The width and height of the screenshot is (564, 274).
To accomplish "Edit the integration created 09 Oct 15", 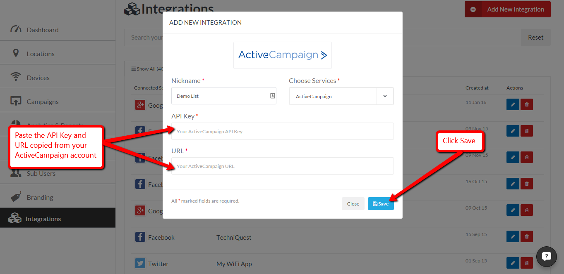I will (x=513, y=210).
